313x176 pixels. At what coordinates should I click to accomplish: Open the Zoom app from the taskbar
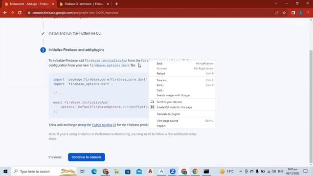click(173, 171)
